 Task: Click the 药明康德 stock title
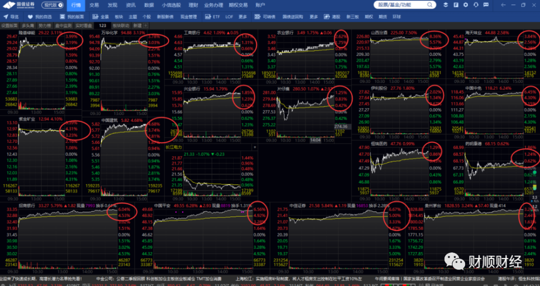(x=473, y=143)
